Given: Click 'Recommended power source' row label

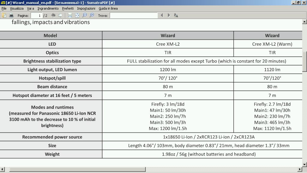Looking at the screenshot, I should (52, 137).
